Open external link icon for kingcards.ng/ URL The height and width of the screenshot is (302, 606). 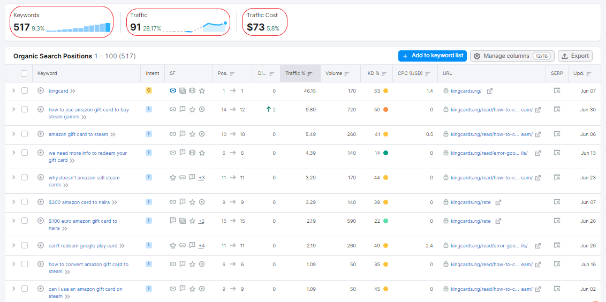coord(489,91)
